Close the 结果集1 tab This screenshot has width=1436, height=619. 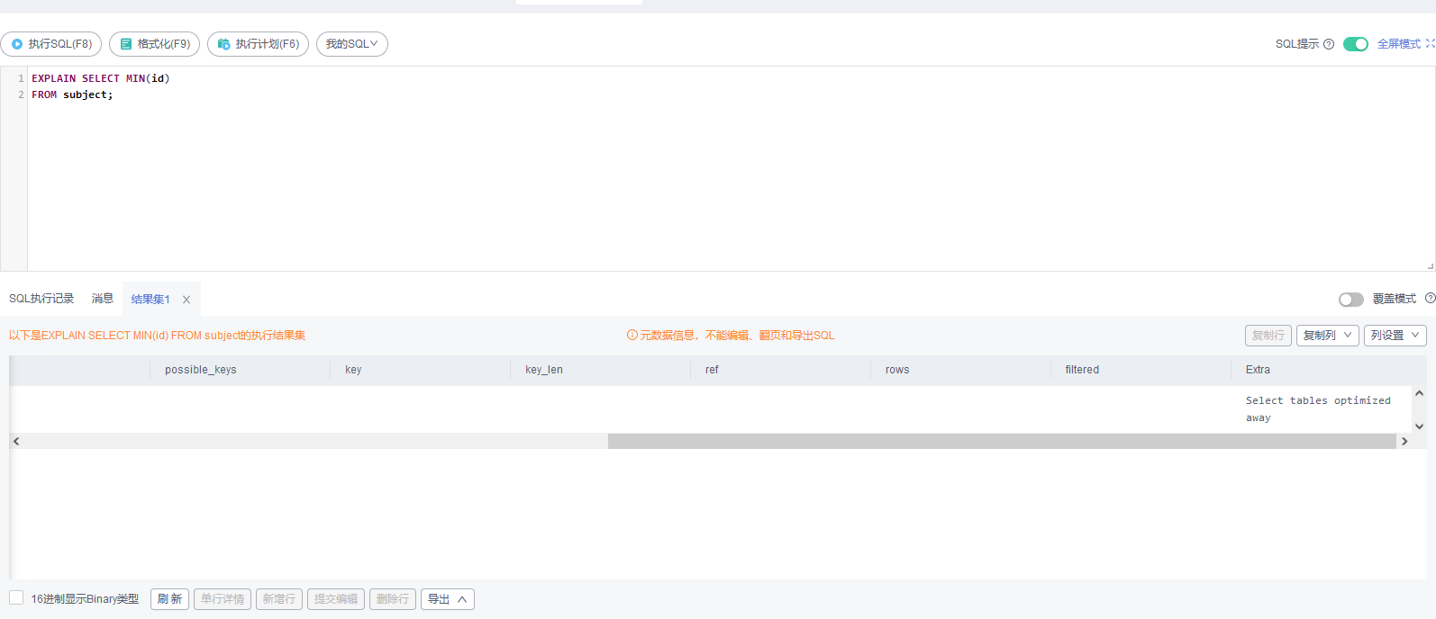click(x=186, y=300)
